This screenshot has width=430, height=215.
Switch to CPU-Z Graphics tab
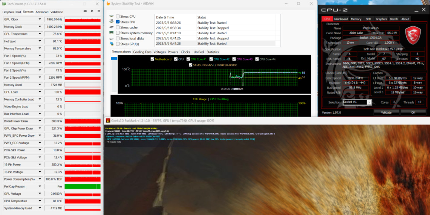pos(381,19)
